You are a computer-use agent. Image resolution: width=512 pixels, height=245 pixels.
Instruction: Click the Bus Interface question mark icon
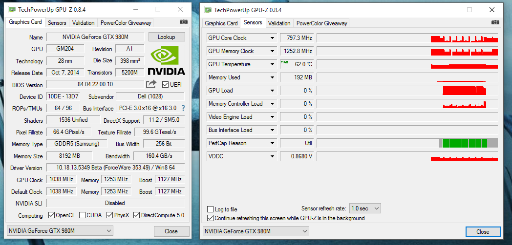(x=183, y=108)
